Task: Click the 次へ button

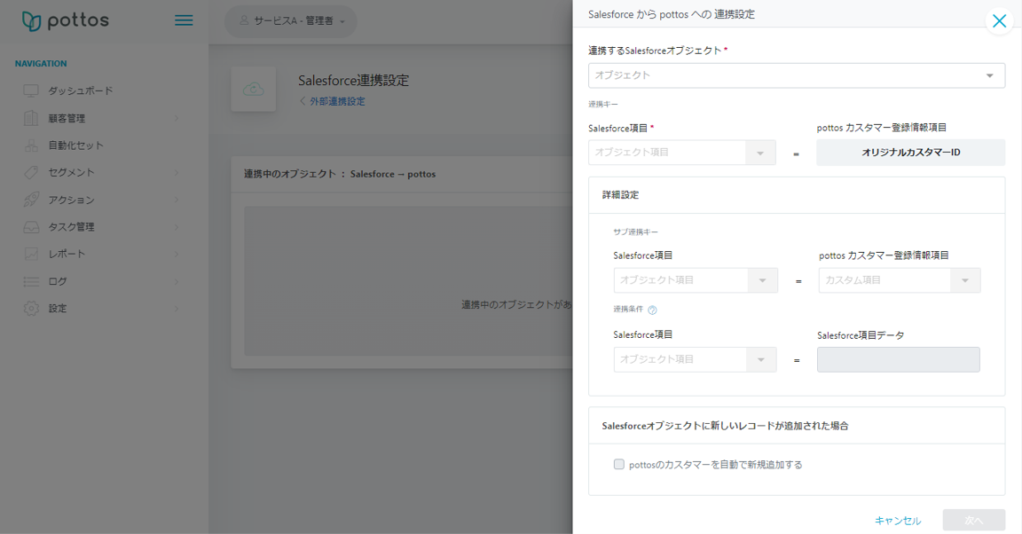Action: pyautogui.click(x=974, y=521)
